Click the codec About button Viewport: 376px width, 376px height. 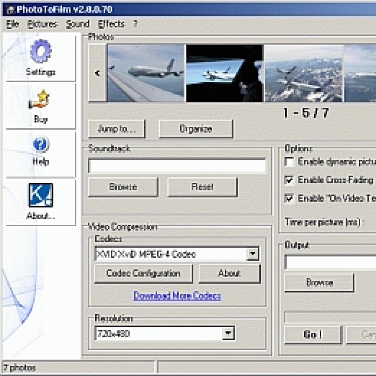pyautogui.click(x=229, y=273)
